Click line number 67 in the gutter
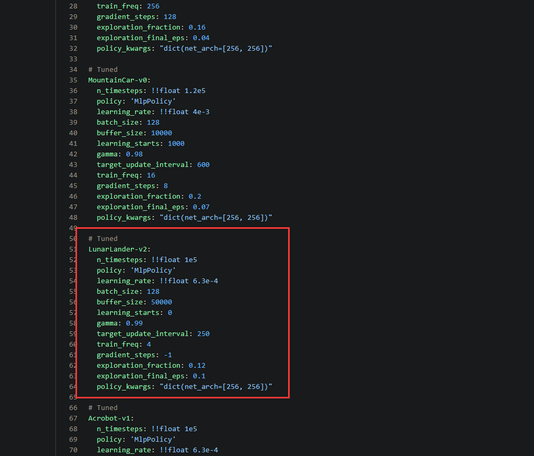The width and height of the screenshot is (534, 456). tap(73, 418)
